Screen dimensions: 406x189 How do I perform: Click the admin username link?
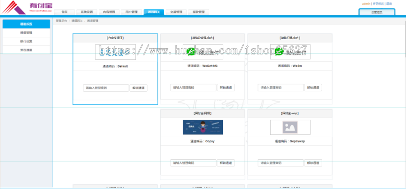click(x=366, y=4)
